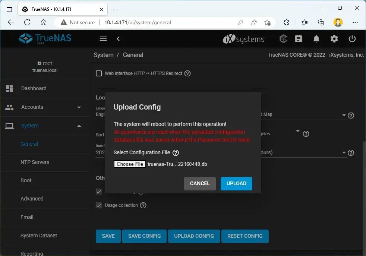The width and height of the screenshot is (366, 256).
Task: Click the hamburger menu to toggle sidebar
Action: 103,39
